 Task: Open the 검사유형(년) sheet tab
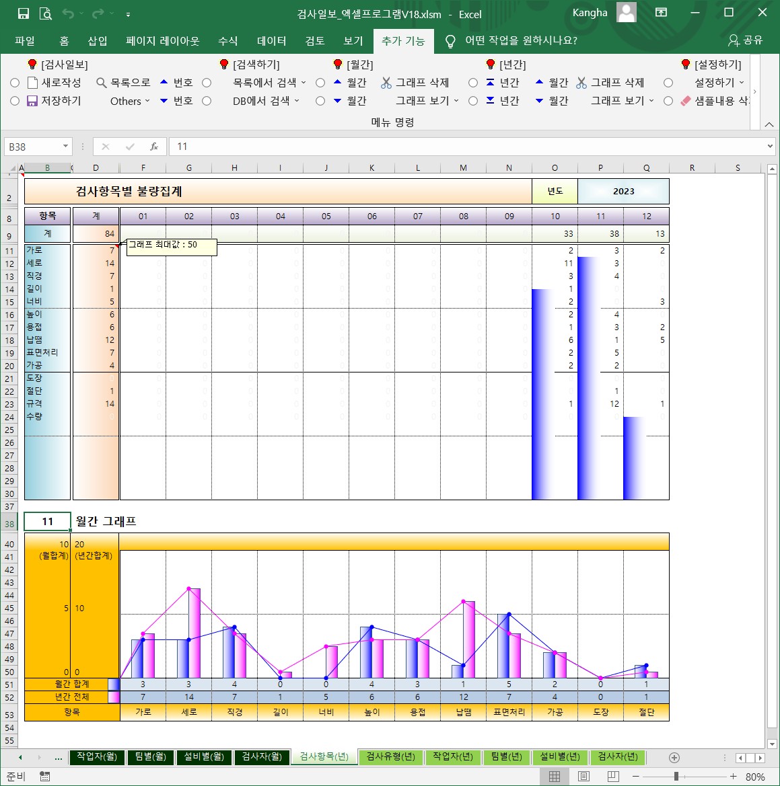(391, 757)
